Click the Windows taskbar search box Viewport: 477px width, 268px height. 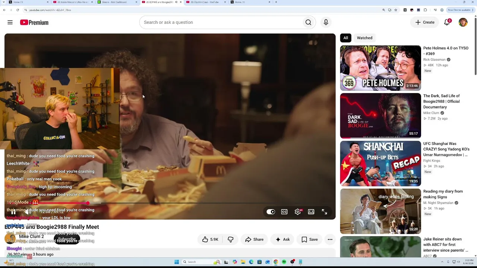201,262
